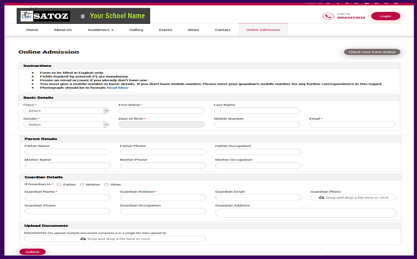Image resolution: width=417 pixels, height=259 pixels.
Task: Select Father as the guardian
Action: click(60, 184)
